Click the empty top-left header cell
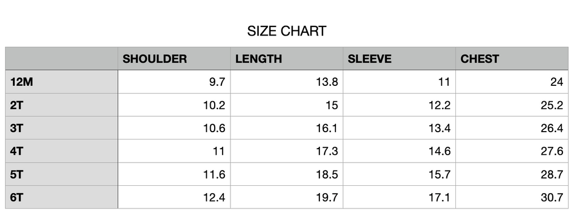This screenshot has height=222, width=580. pos(61,59)
